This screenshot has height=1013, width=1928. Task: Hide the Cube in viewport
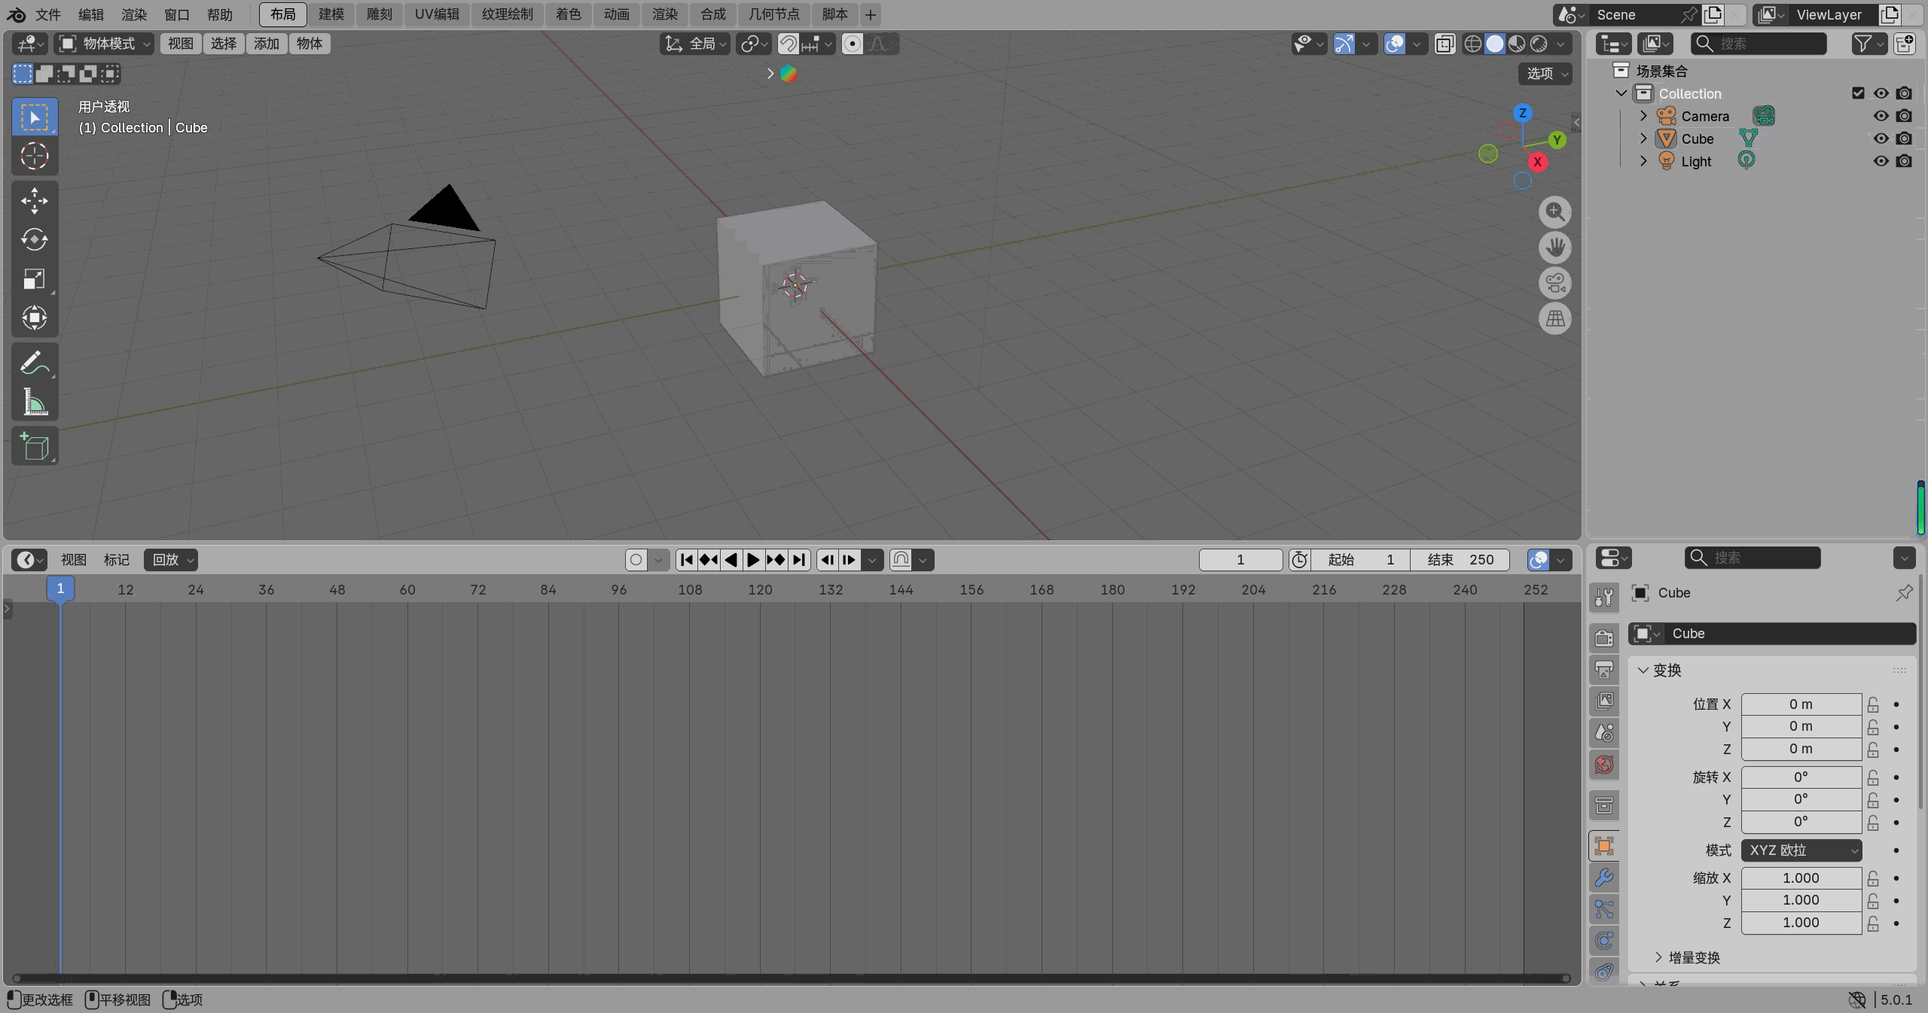click(x=1881, y=138)
